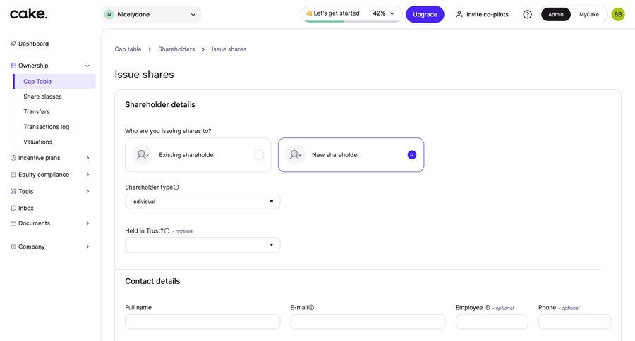Open Share classes in sidebar
Viewport: 635px width, 341px height.
42,97
